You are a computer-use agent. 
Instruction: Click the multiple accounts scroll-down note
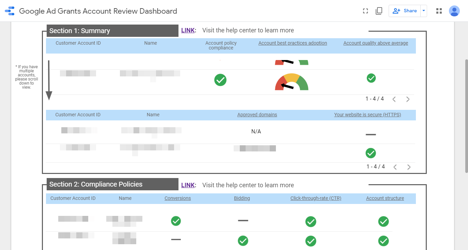click(27, 77)
